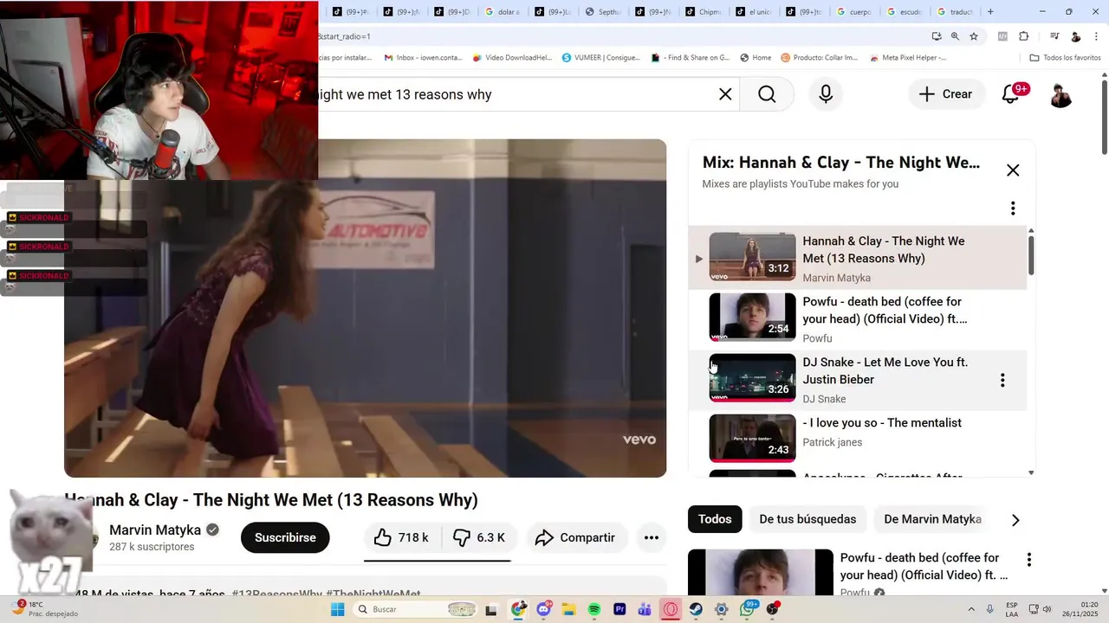Viewport: 1109px width, 623px height.
Task: Open more actions menu below video
Action: [652, 537]
